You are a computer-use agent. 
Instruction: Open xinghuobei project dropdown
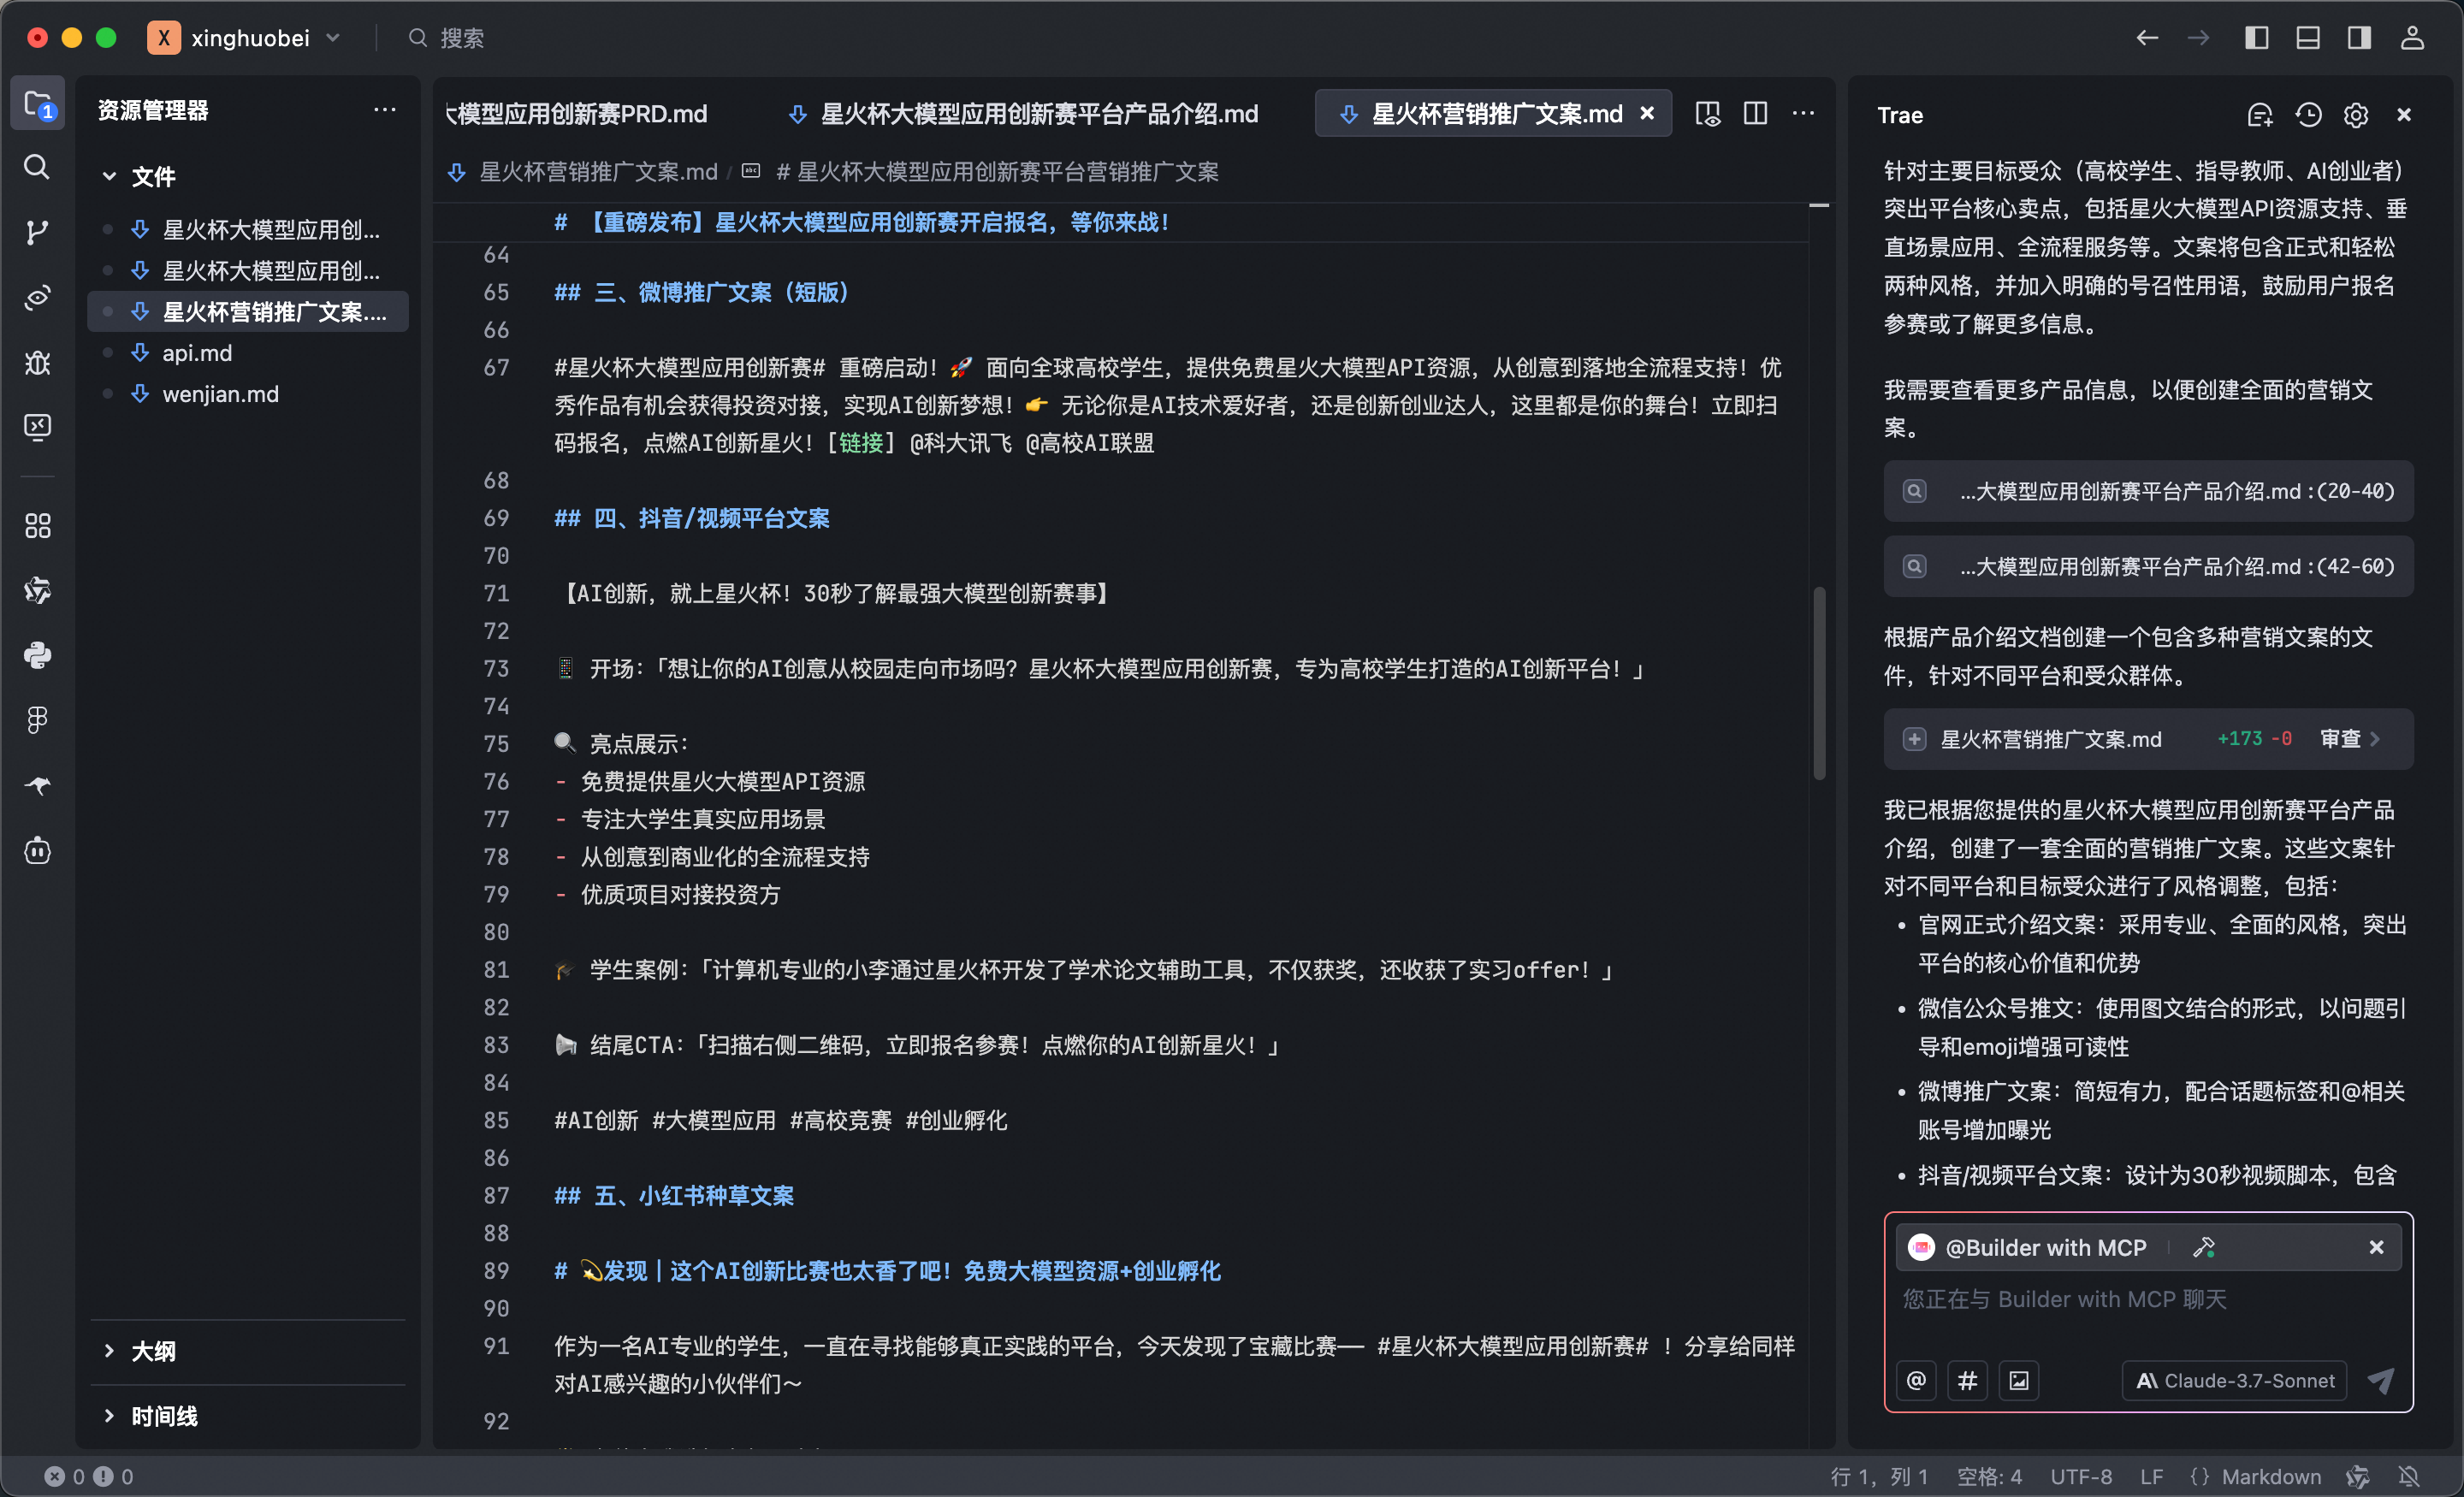(x=245, y=38)
